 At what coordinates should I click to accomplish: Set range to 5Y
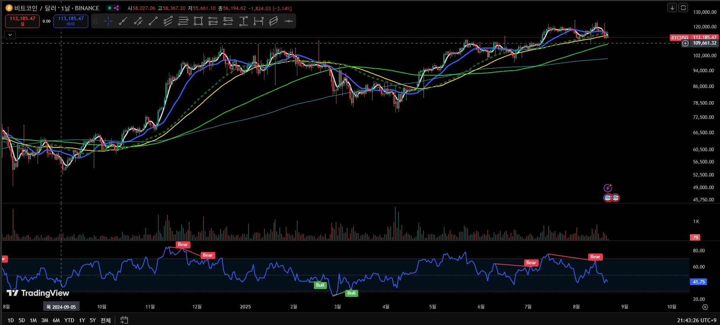[x=93, y=320]
